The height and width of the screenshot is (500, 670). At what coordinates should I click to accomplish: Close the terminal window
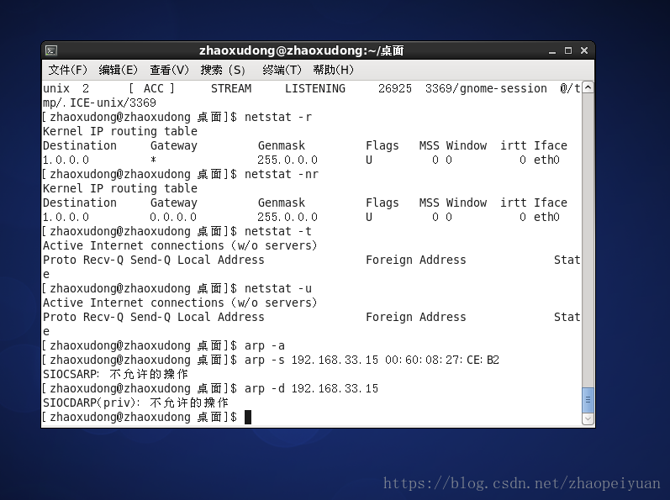pyautogui.click(x=584, y=50)
